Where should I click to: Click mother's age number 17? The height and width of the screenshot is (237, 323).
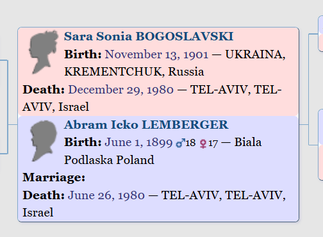point(213,143)
